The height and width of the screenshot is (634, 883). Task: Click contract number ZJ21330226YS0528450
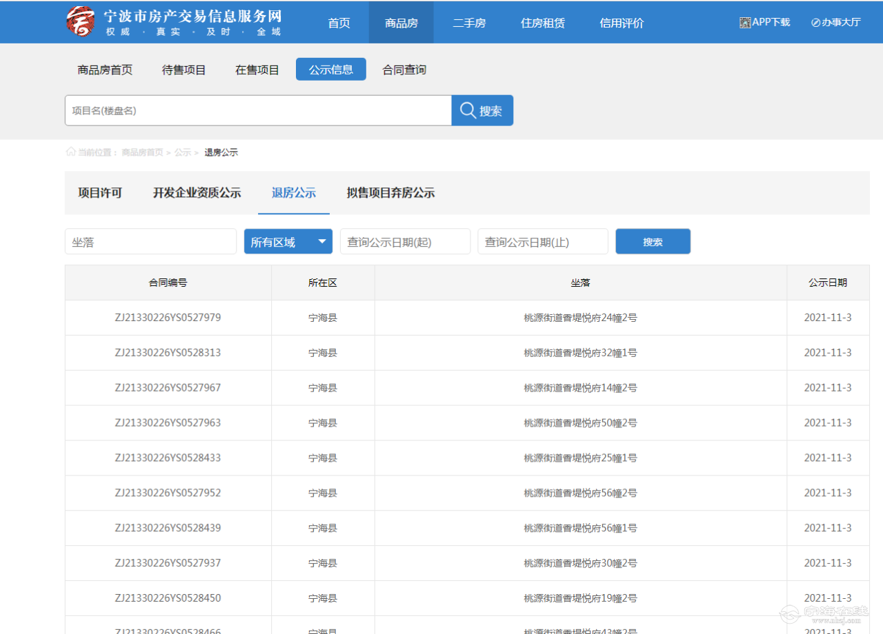click(168, 598)
